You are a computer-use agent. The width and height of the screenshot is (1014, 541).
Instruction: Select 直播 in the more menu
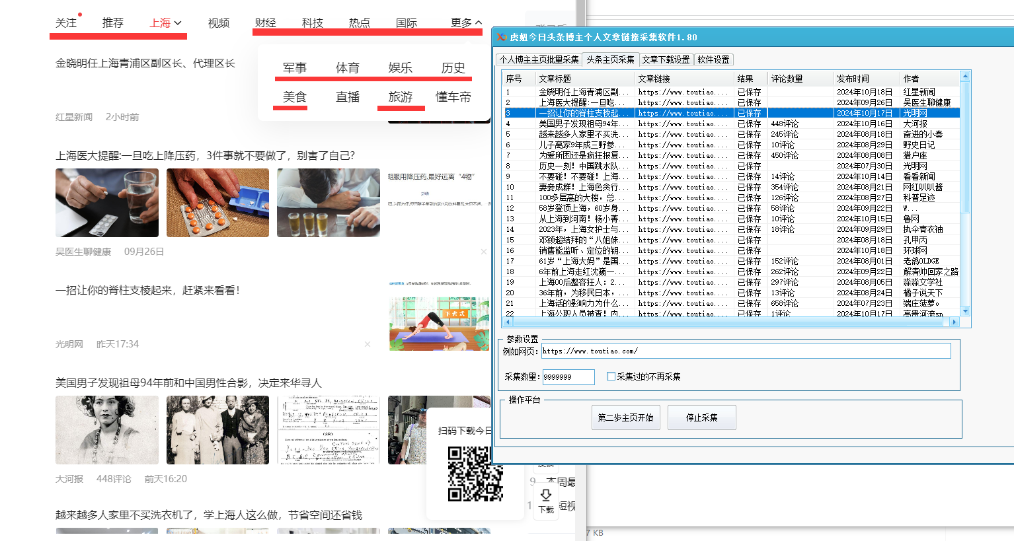(x=348, y=97)
